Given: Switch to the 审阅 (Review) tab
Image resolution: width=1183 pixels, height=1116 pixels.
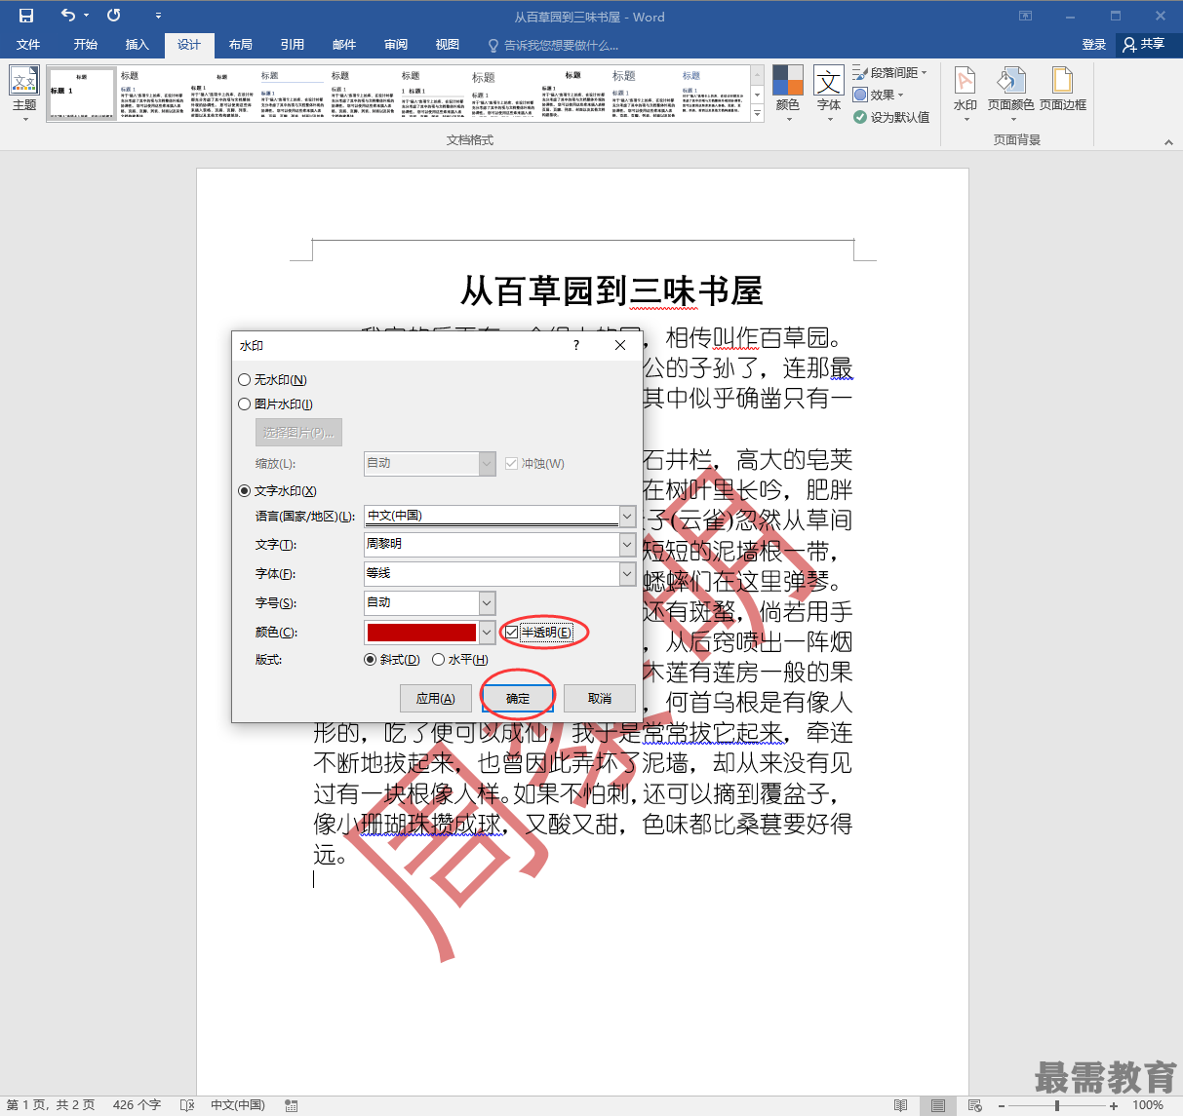Looking at the screenshot, I should pos(396,45).
